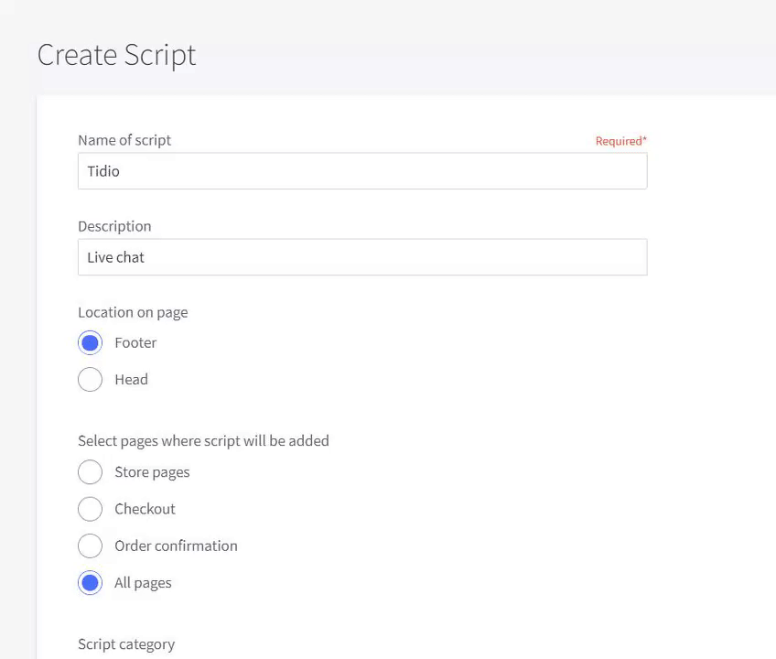
Task: Click the All pages radio button circle
Action: [90, 583]
